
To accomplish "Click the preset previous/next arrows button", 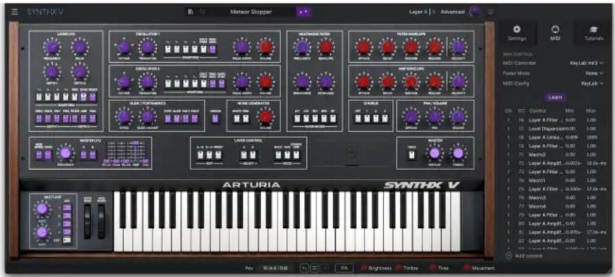I will [x=303, y=11].
